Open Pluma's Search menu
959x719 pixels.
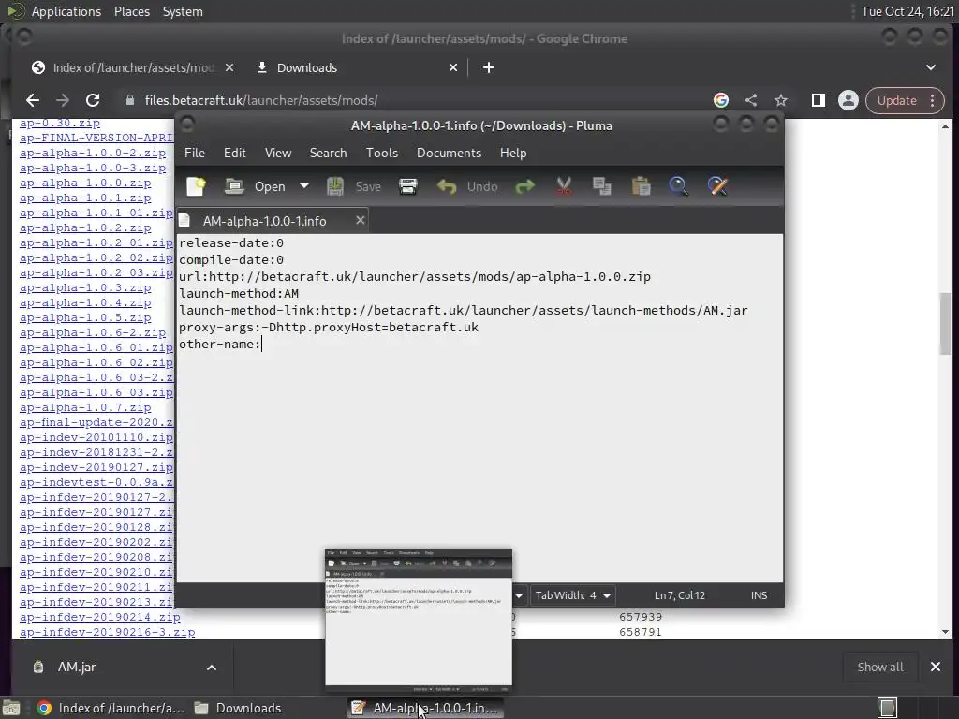click(x=328, y=153)
